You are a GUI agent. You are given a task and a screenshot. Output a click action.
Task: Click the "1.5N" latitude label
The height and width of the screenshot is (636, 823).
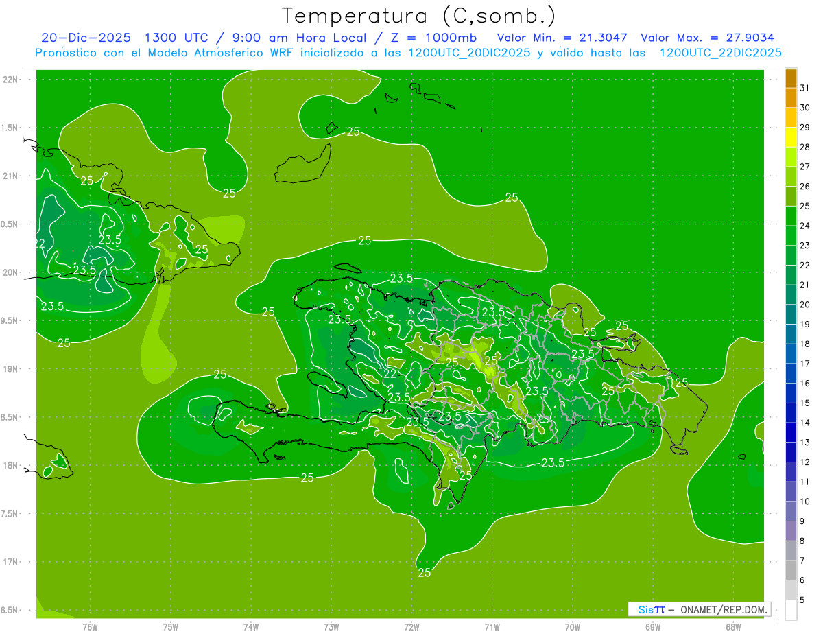click(x=10, y=128)
